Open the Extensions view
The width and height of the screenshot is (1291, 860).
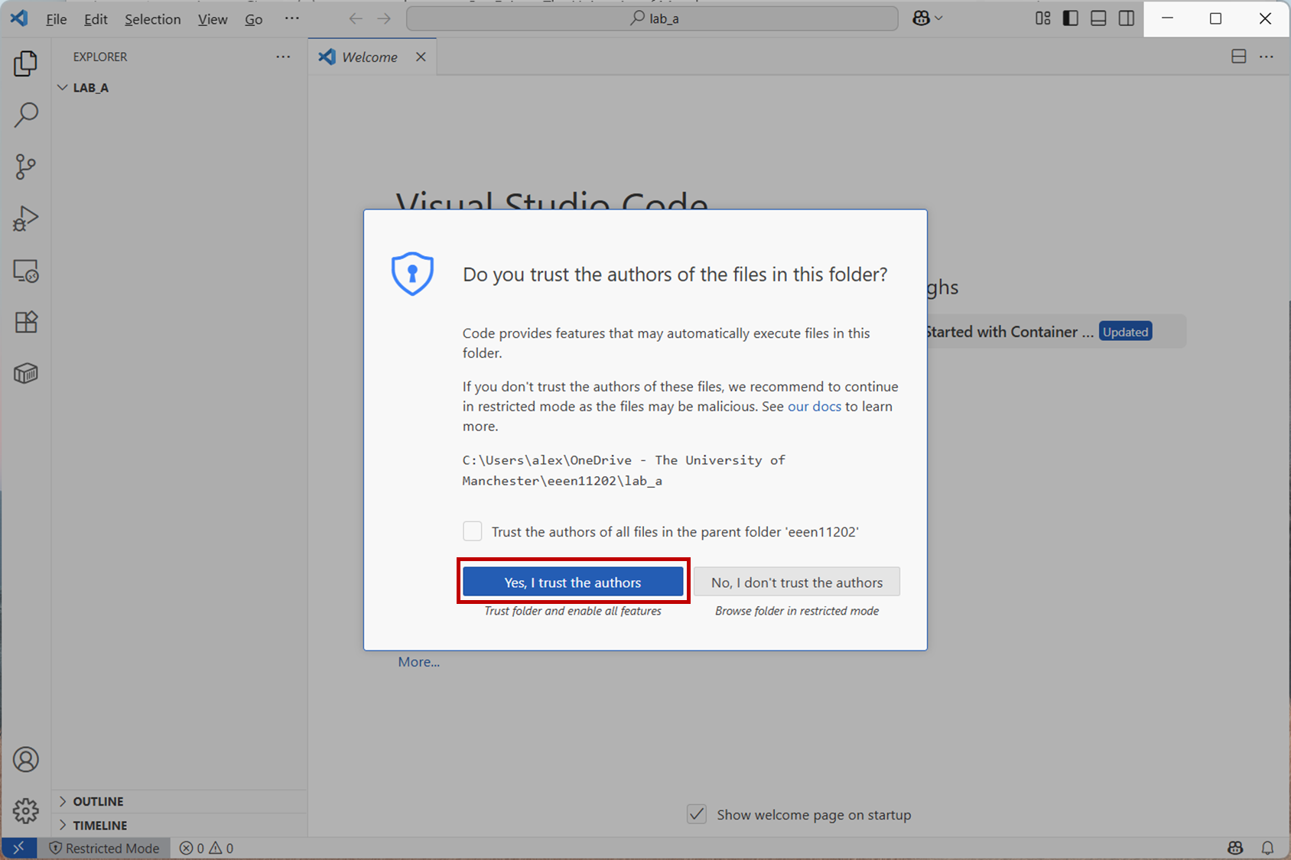coord(26,322)
